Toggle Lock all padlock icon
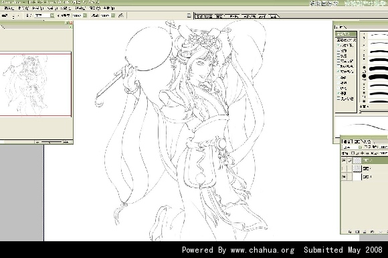 point(367,153)
